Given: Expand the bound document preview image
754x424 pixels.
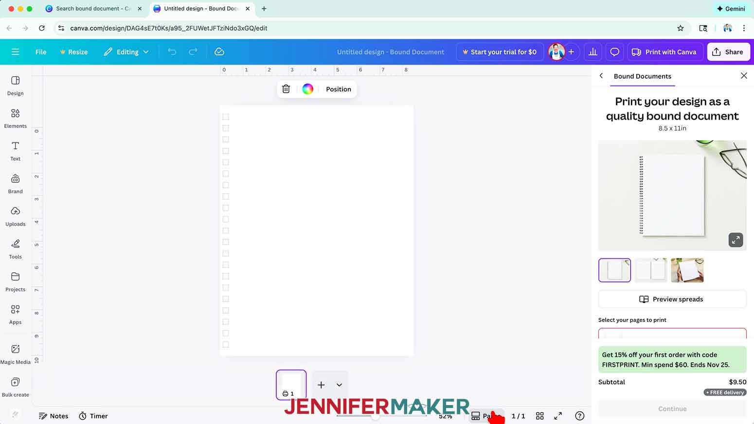Looking at the screenshot, I should pos(736,240).
